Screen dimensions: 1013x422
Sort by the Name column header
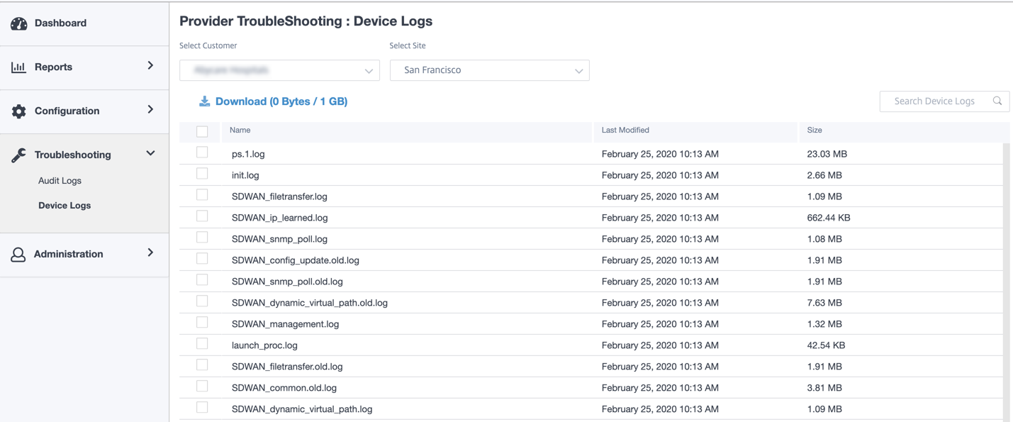240,131
